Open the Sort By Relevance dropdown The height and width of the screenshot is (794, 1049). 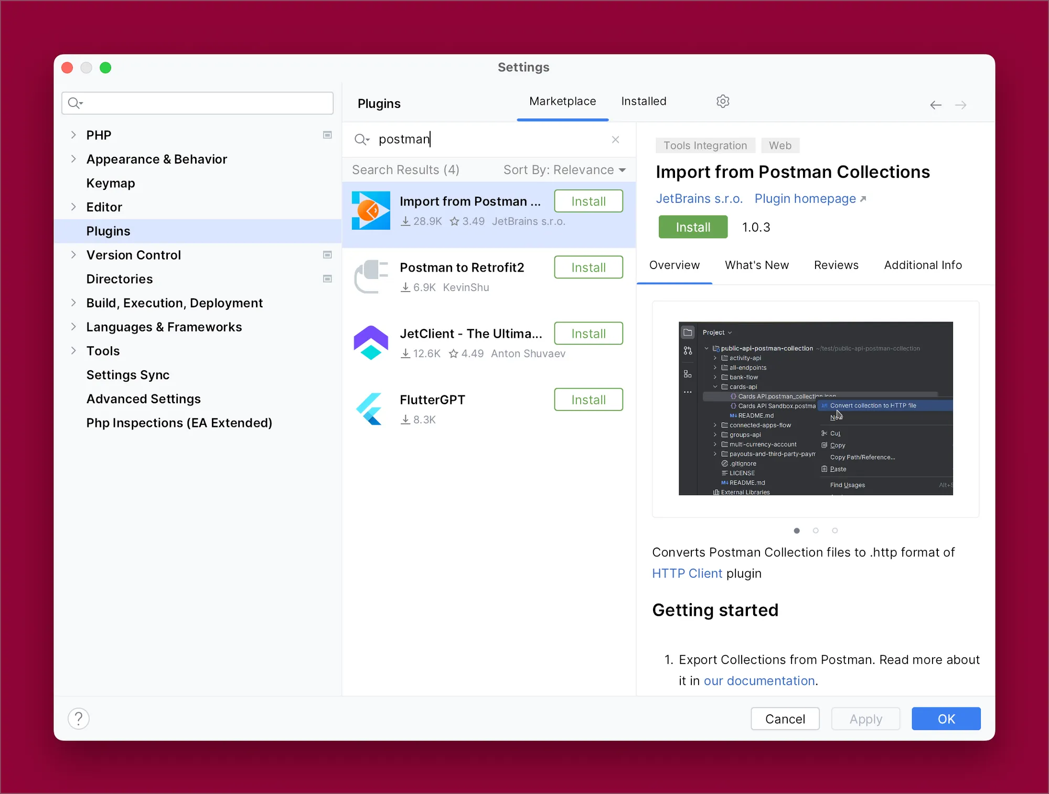[x=565, y=170]
